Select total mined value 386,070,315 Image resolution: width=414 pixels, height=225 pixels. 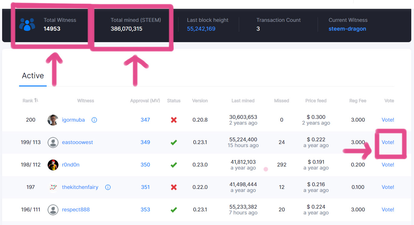126,29
